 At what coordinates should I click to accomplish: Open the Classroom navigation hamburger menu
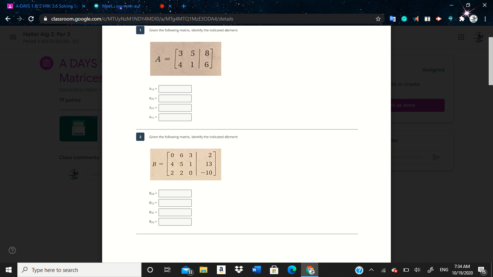click(x=12, y=37)
